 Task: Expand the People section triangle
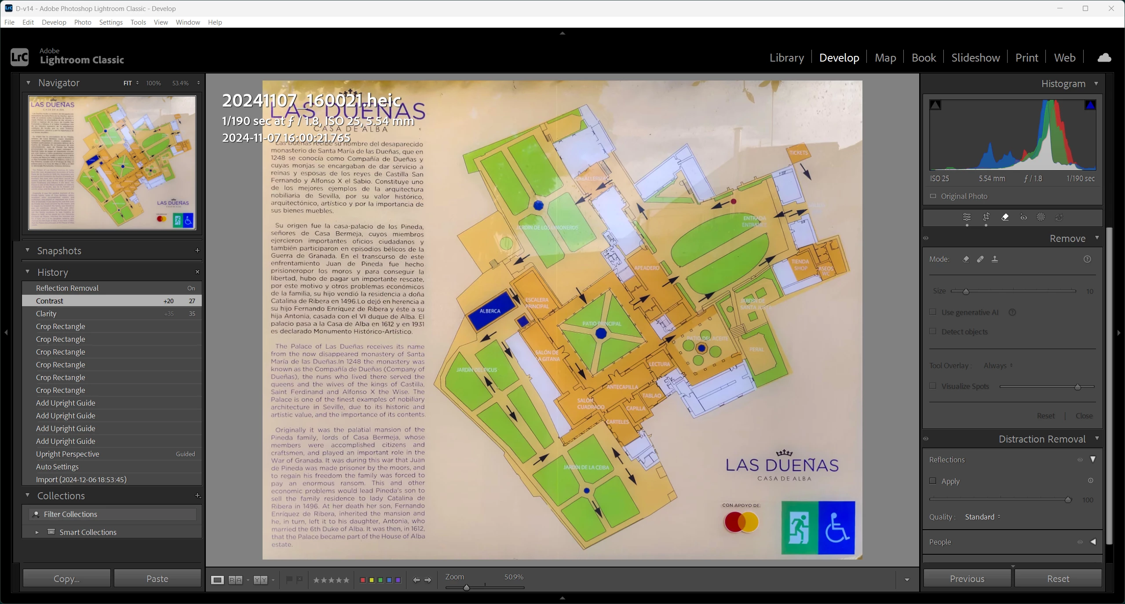point(1093,542)
